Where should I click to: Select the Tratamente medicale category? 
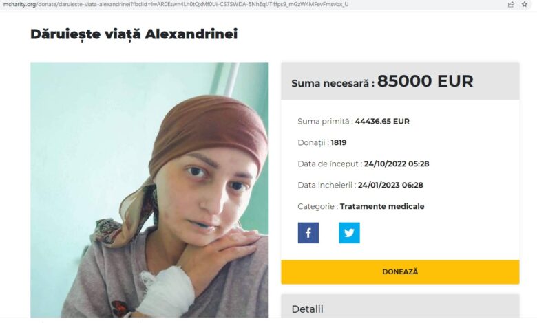(x=382, y=206)
